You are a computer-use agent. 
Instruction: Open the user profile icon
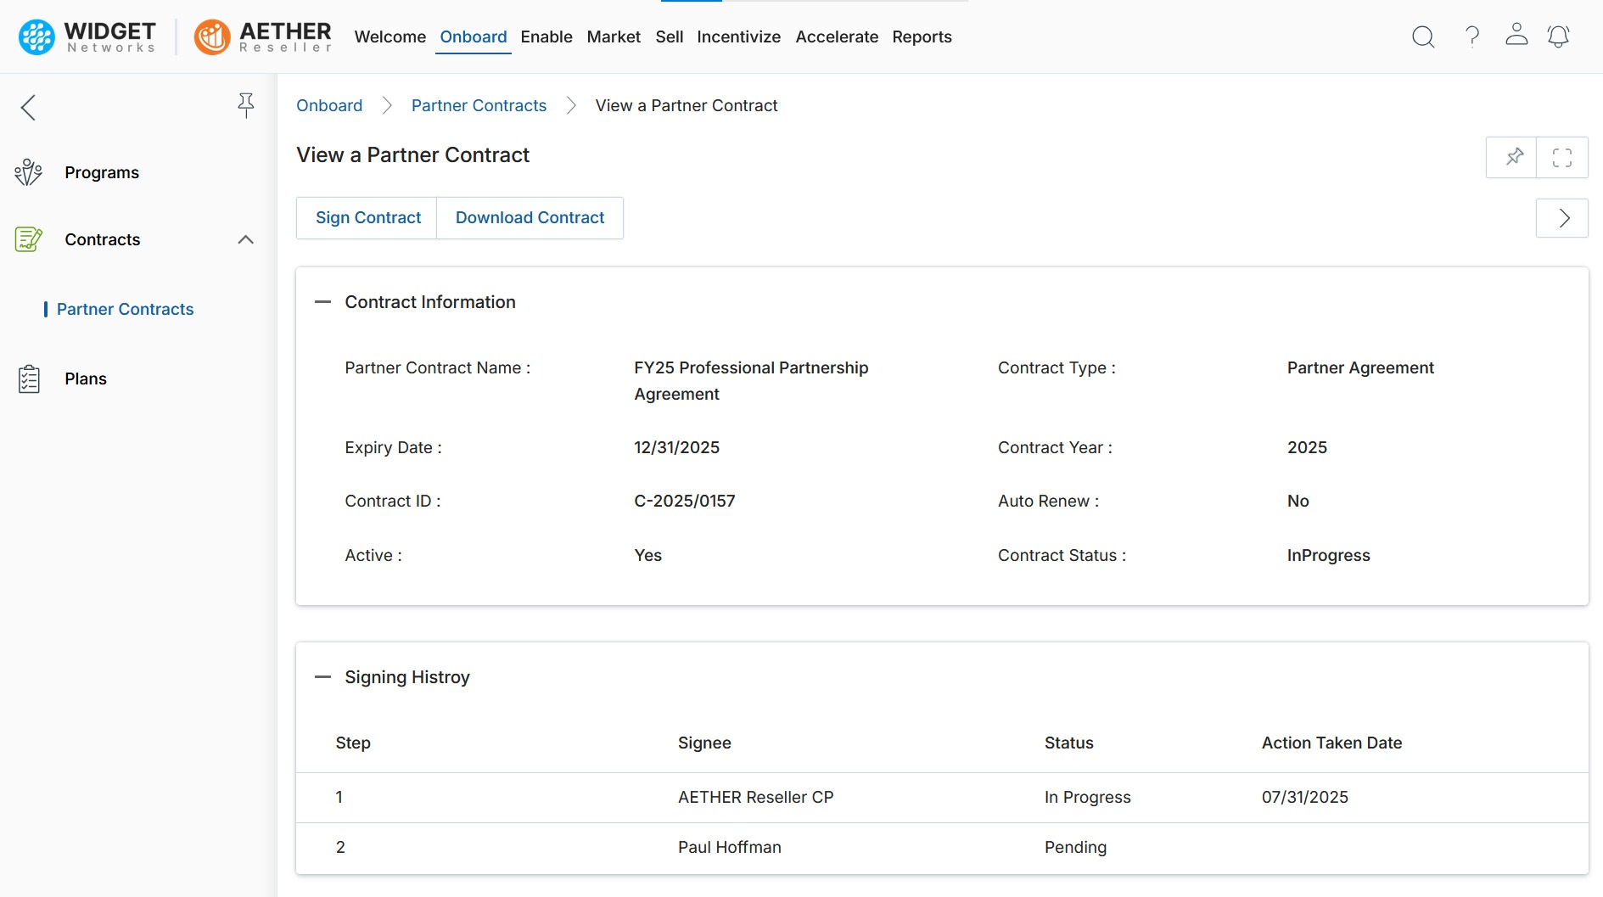pyautogui.click(x=1516, y=35)
